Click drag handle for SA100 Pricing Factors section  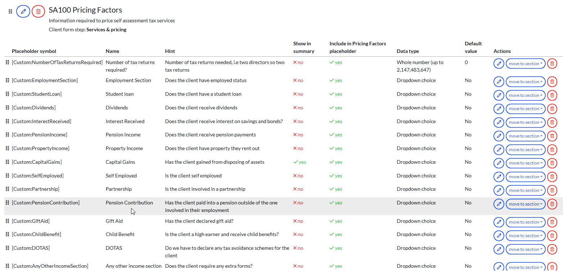click(x=10, y=12)
